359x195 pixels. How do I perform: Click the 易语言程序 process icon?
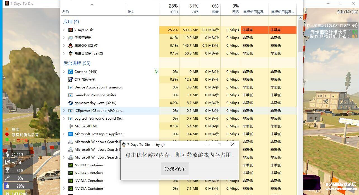(x=71, y=53)
